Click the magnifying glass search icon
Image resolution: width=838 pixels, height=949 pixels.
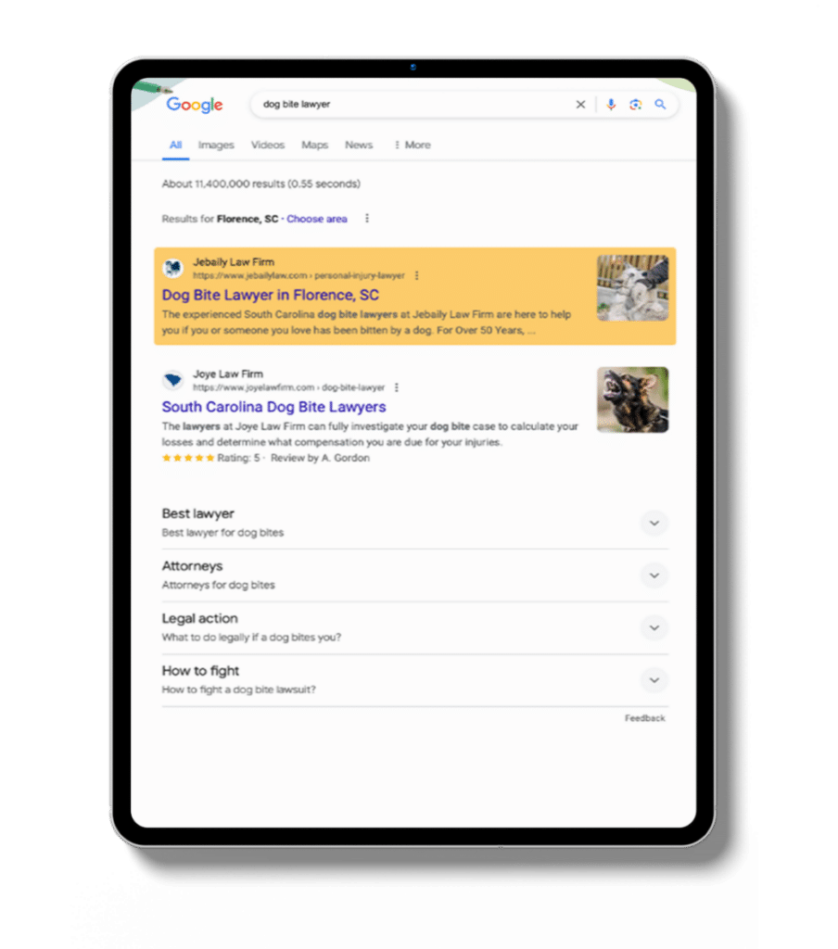click(660, 104)
